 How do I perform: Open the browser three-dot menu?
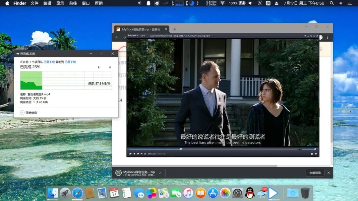328,37
